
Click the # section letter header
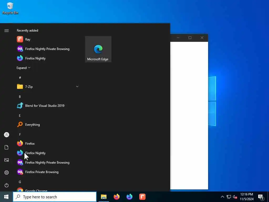point(20,78)
